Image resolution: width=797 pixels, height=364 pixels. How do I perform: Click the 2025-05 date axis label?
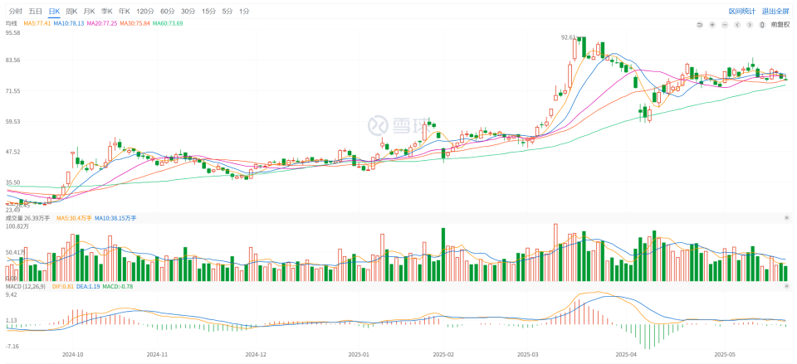[x=725, y=354]
